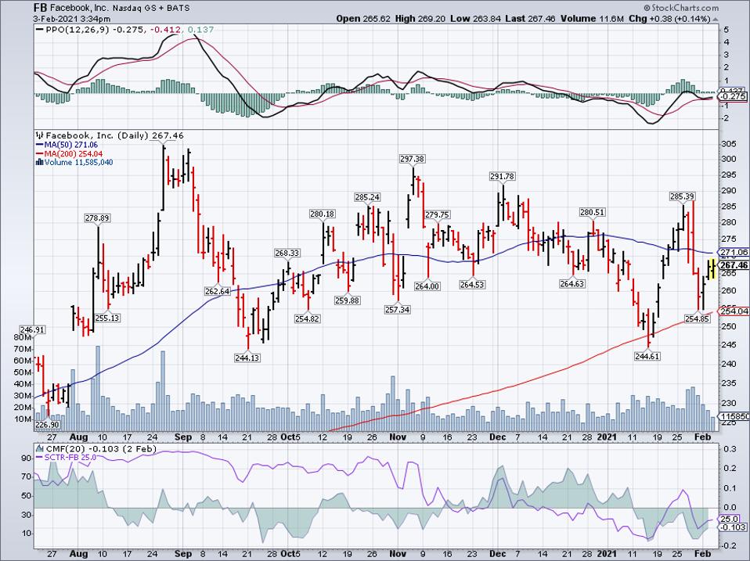The image size is (750, 561).
Task: Click the Nasdaq GS + BATS exchange label
Action: [x=152, y=8]
